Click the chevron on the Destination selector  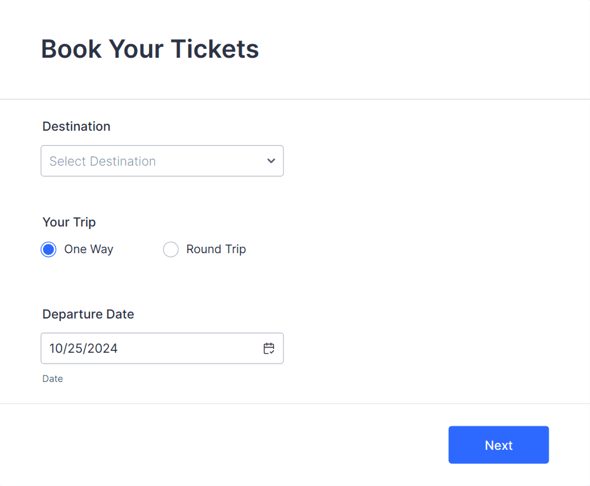click(x=270, y=161)
